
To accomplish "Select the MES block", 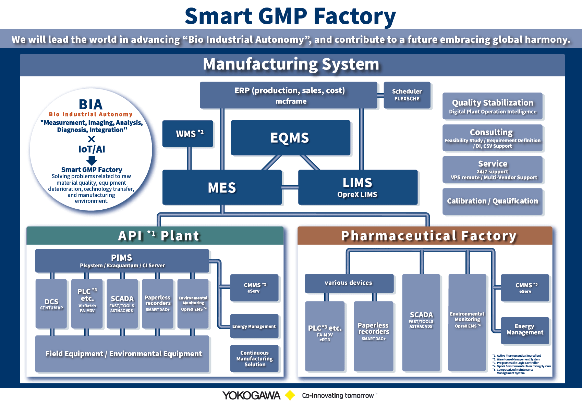I will point(222,187).
